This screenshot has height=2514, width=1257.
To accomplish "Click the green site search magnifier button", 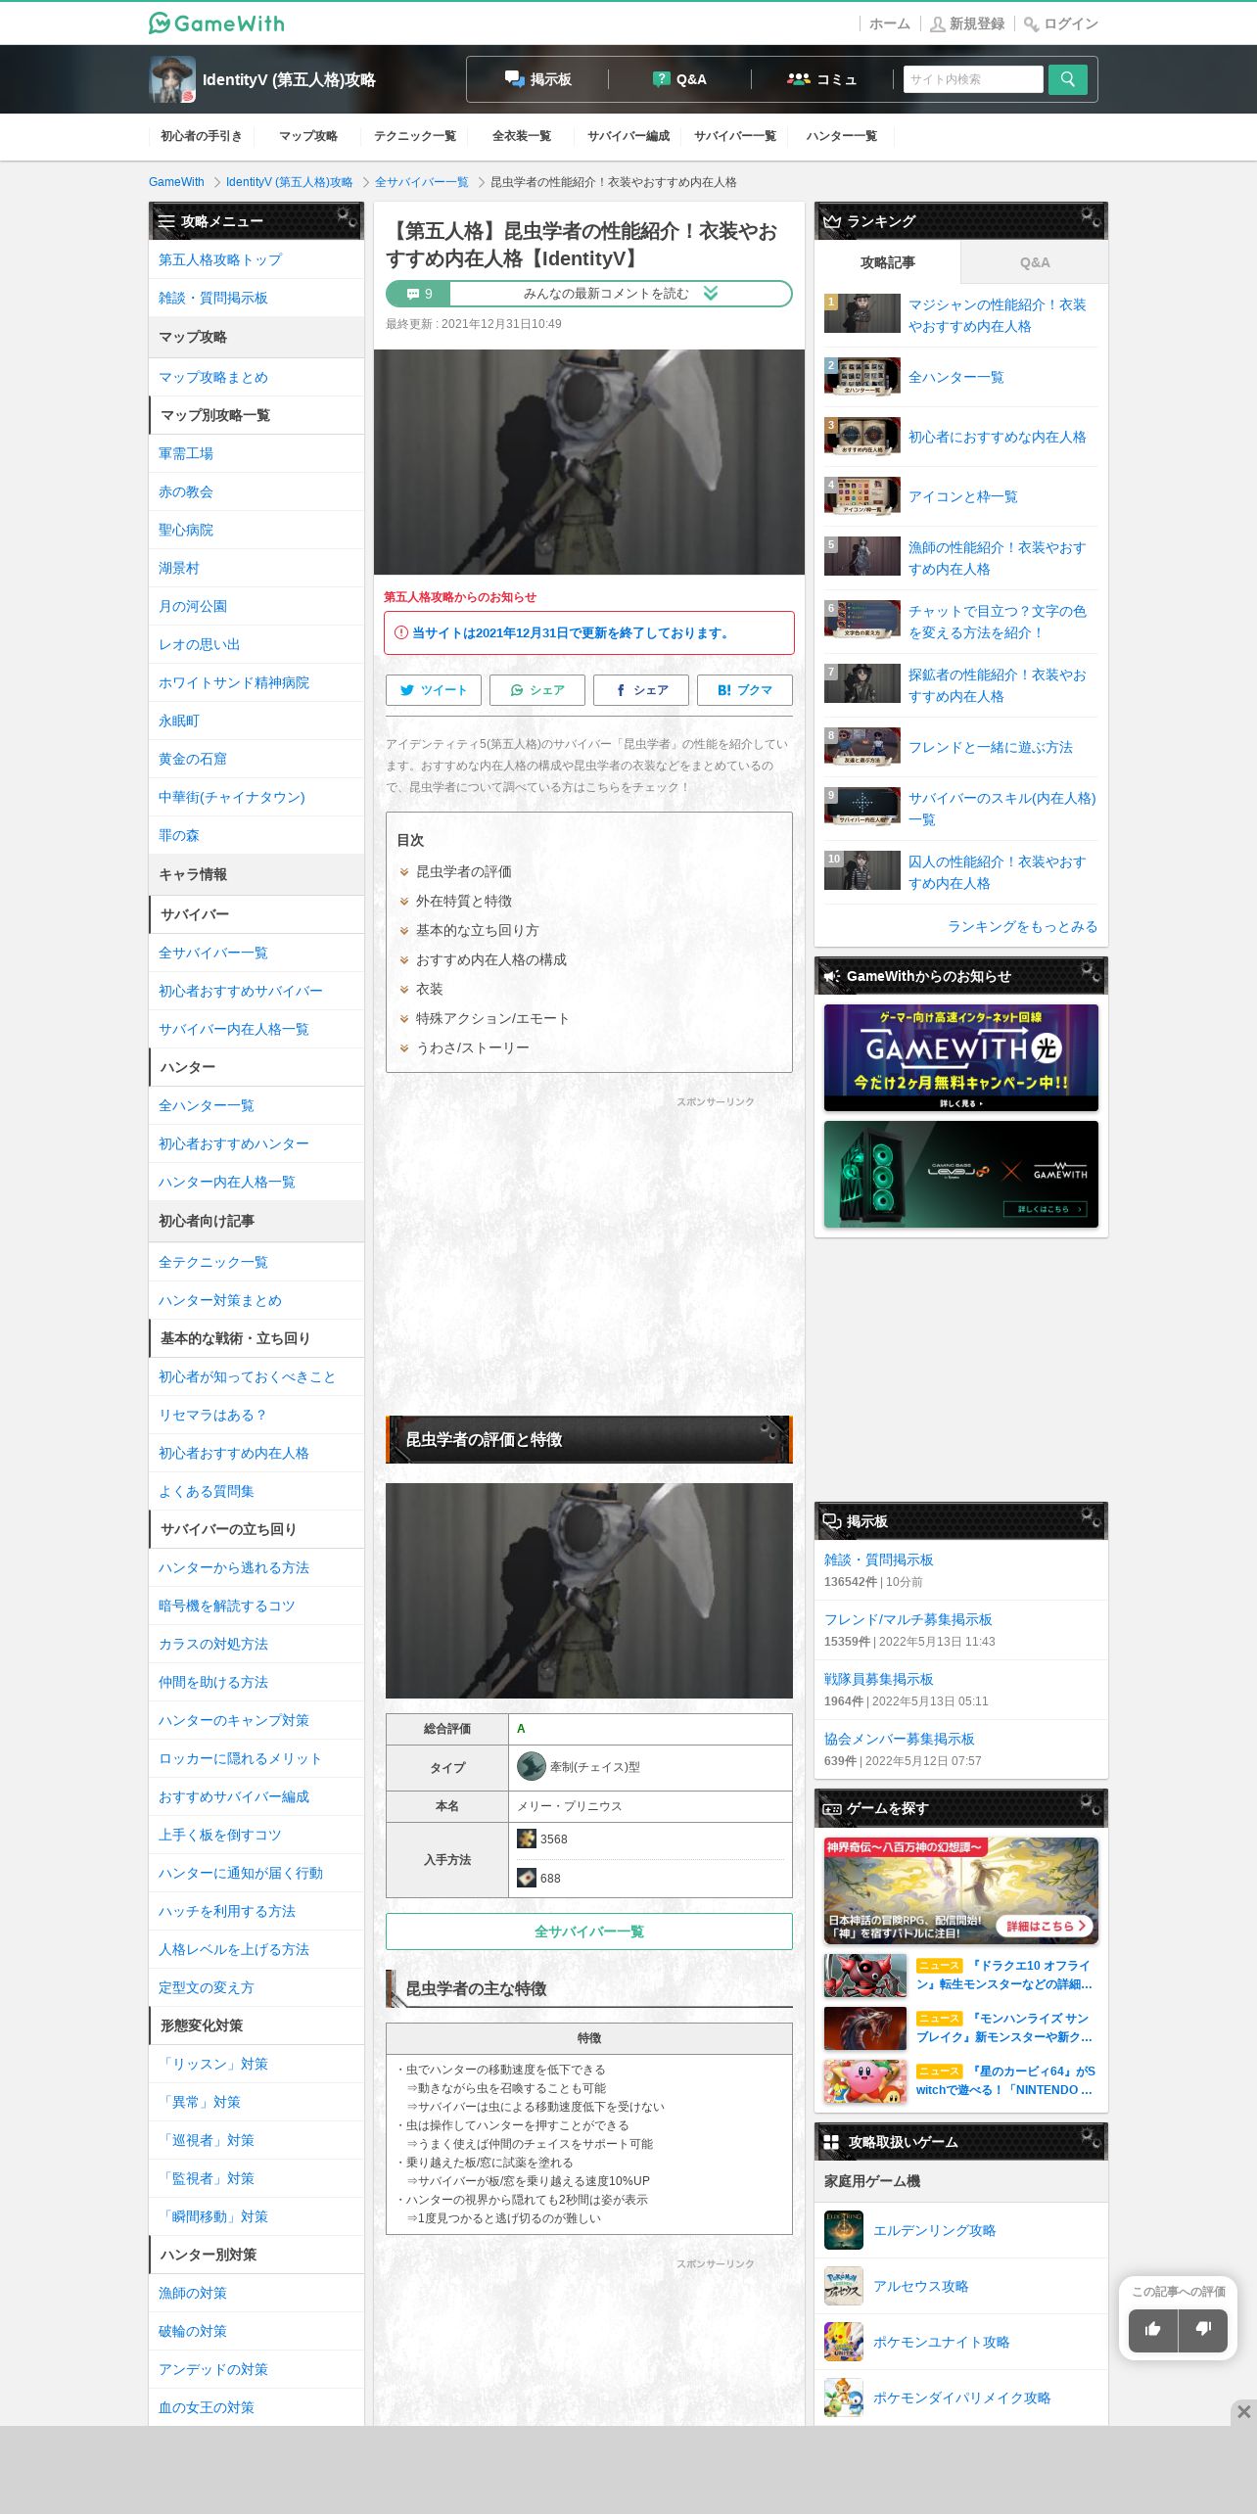I will point(1067,79).
